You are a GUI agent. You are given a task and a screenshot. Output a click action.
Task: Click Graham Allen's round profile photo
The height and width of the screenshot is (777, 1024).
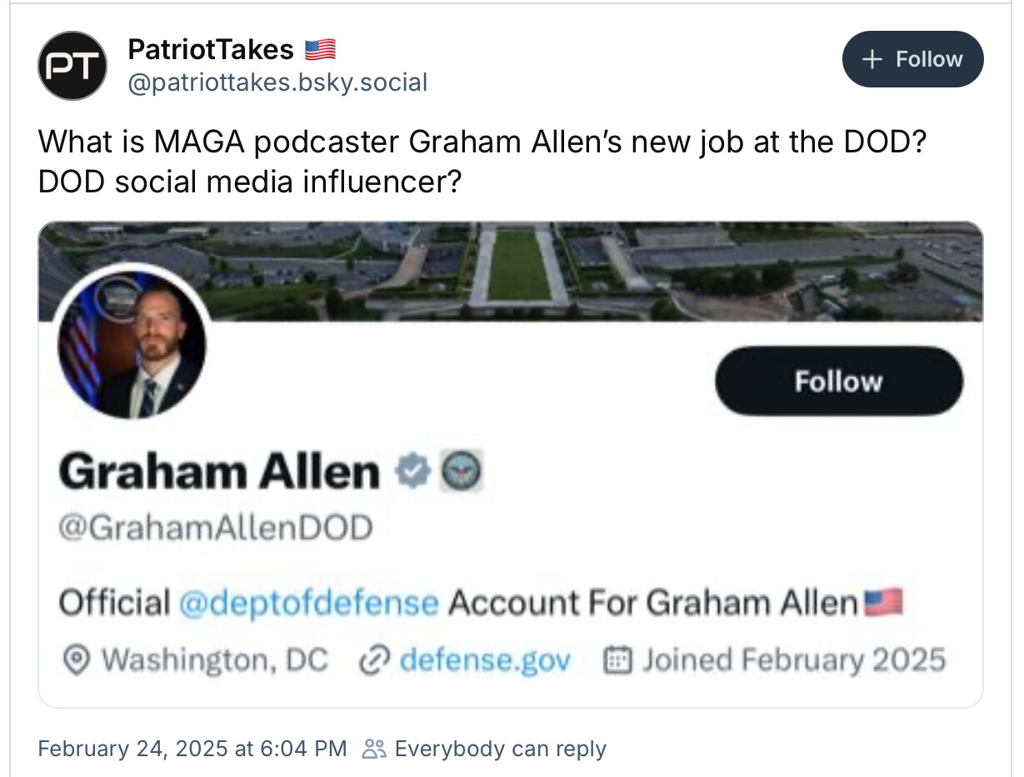[132, 343]
